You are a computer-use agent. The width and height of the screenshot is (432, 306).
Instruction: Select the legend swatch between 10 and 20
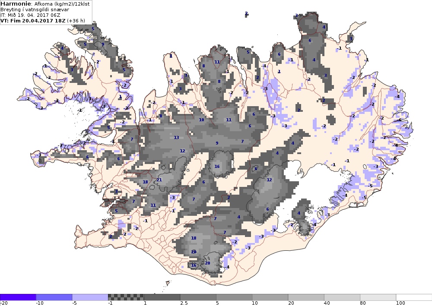[x=270, y=297]
